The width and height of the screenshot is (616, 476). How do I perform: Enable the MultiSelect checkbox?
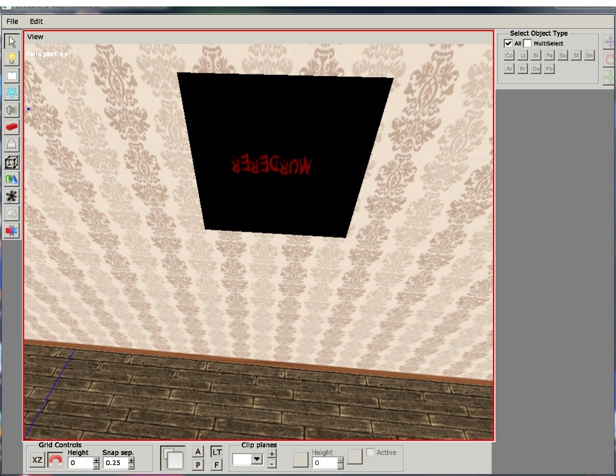click(x=527, y=43)
